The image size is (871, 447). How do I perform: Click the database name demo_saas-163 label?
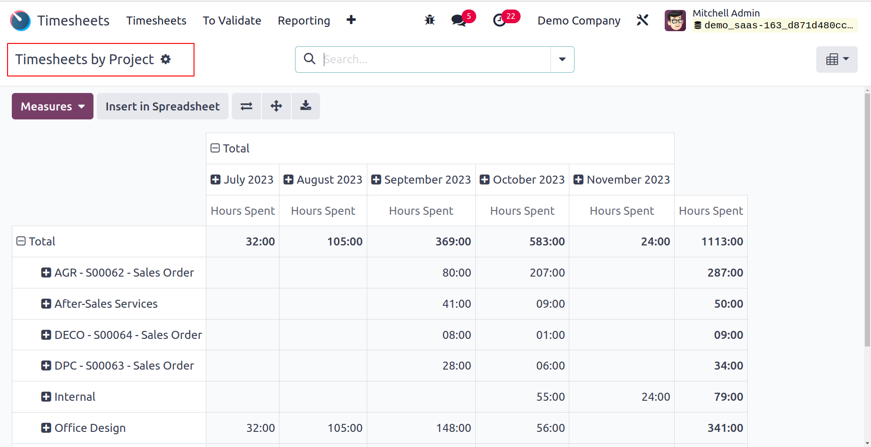click(774, 25)
